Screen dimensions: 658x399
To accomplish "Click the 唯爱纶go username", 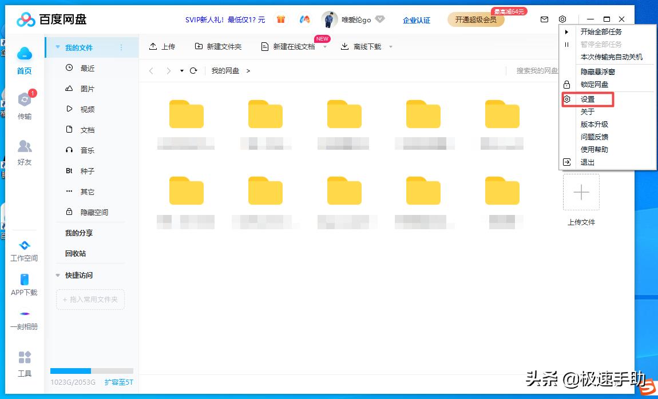I will pyautogui.click(x=356, y=19).
